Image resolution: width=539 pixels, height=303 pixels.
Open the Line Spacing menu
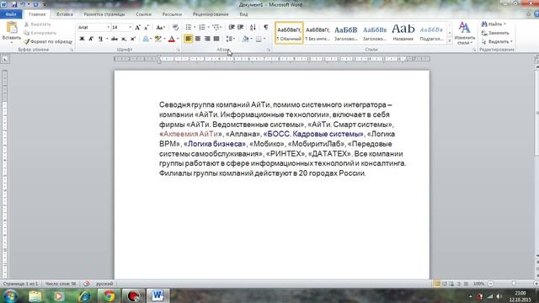[231, 39]
